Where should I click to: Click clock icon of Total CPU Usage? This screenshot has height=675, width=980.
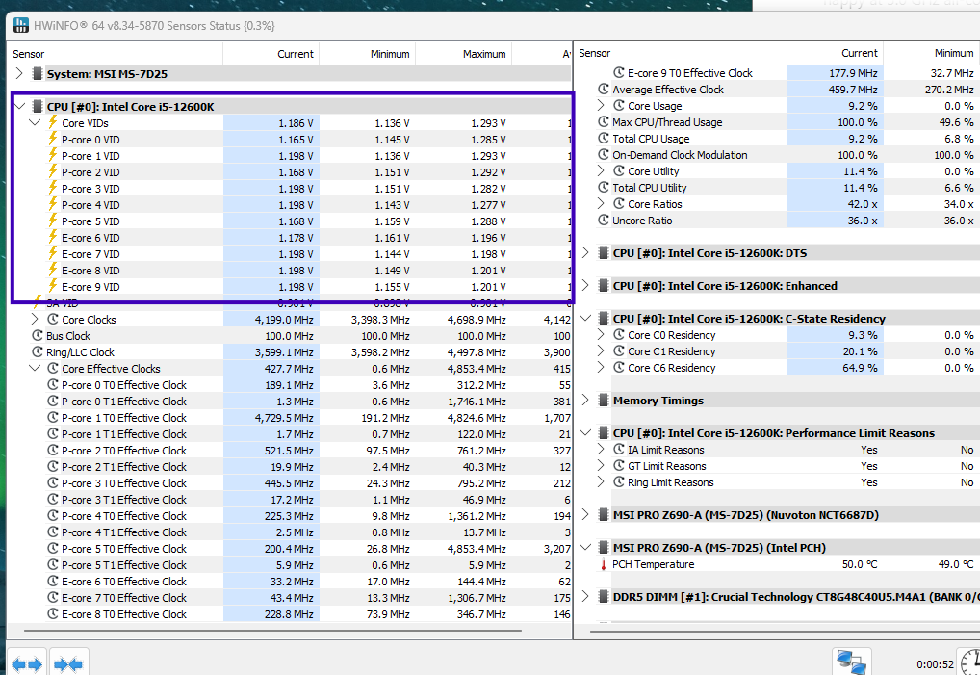coord(604,138)
